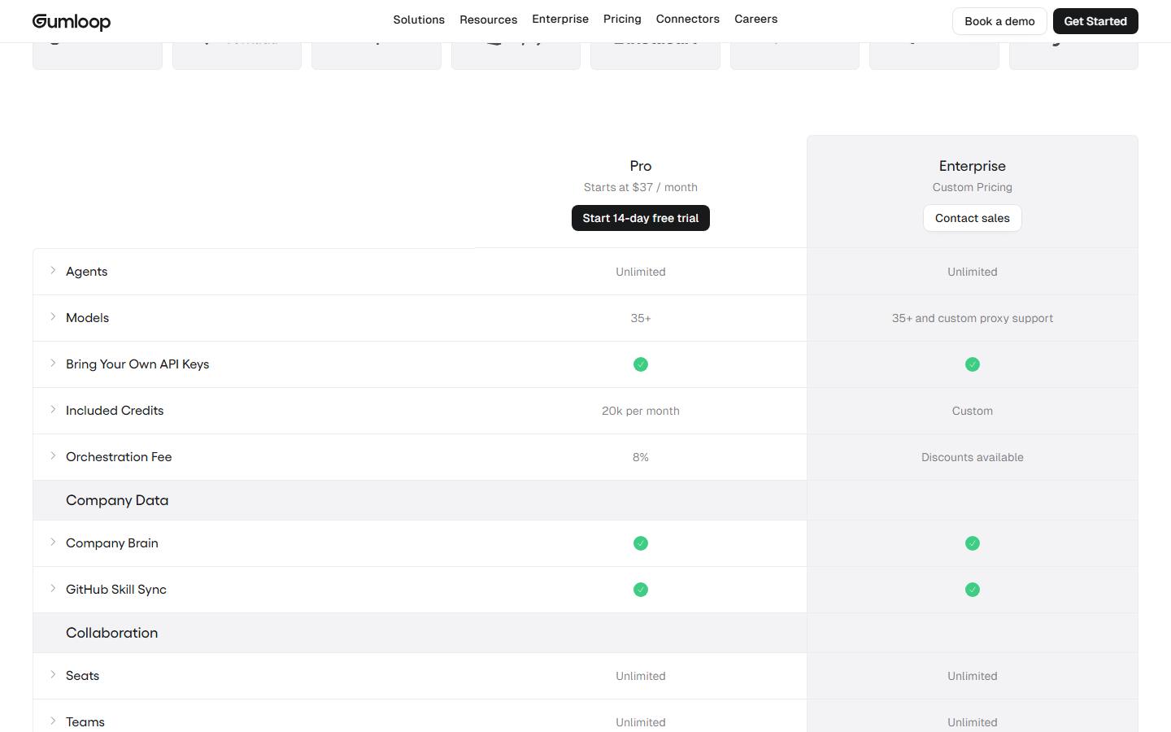
Task: Expand the Orchestration Fee row
Action: pyautogui.click(x=53, y=456)
